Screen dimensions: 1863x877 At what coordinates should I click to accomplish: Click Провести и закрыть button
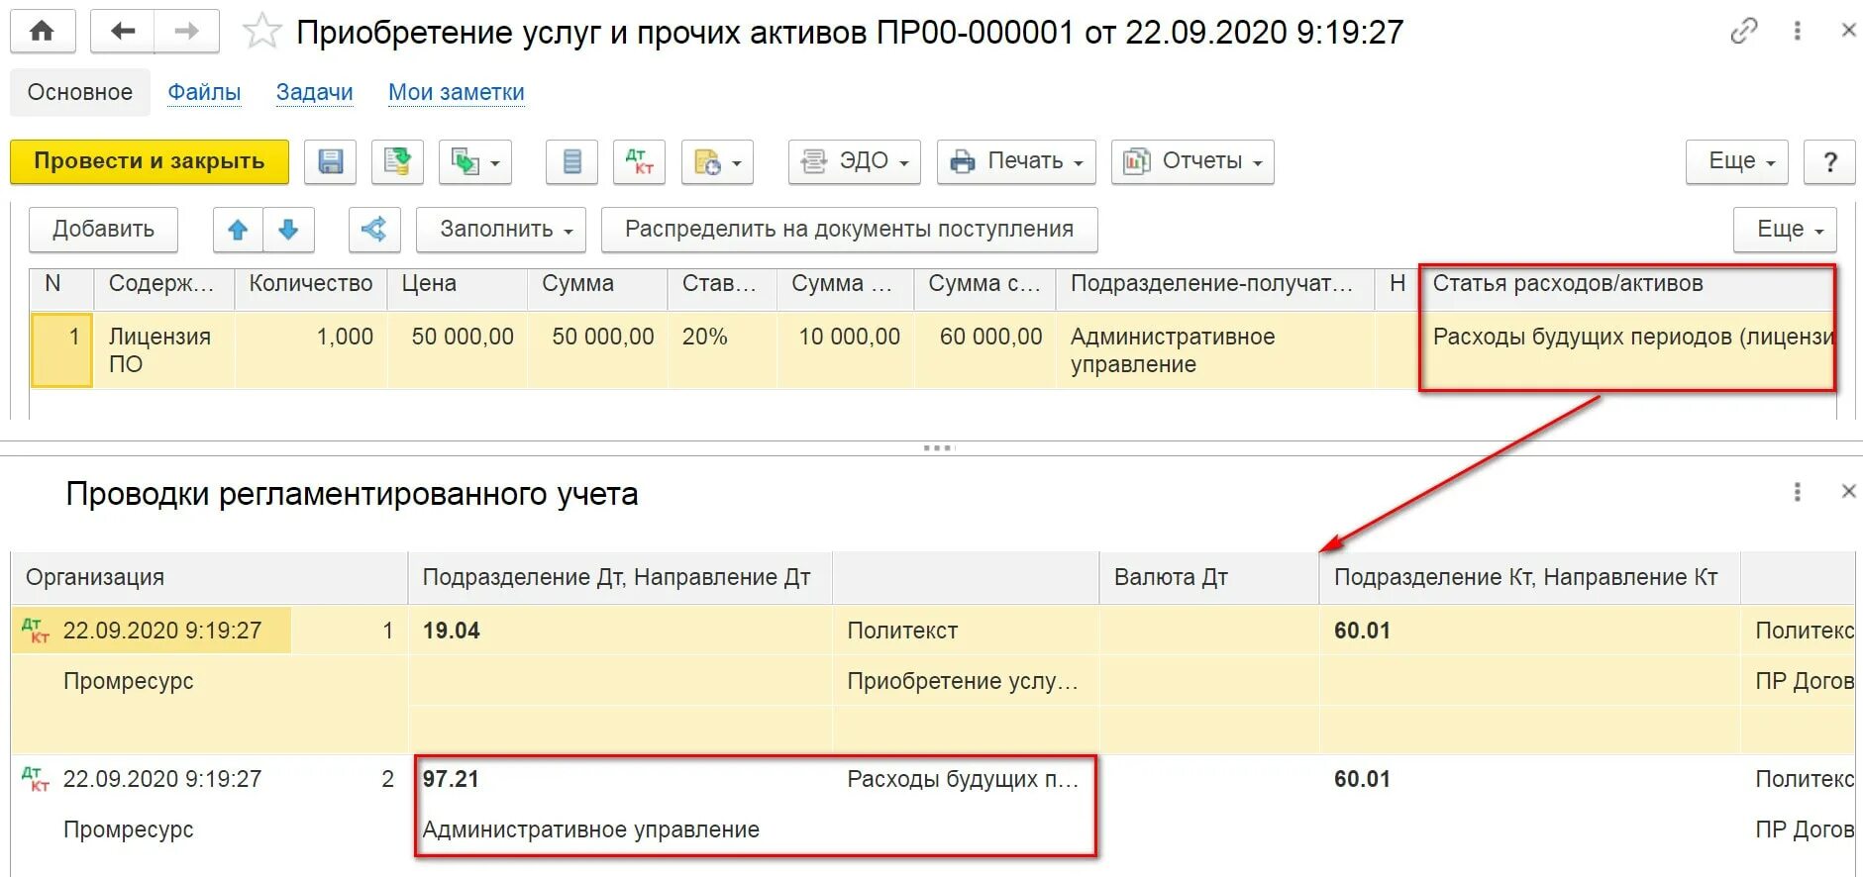[150, 161]
